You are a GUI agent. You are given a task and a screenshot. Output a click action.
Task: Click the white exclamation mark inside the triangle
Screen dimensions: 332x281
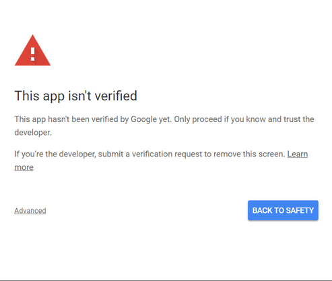(33, 54)
